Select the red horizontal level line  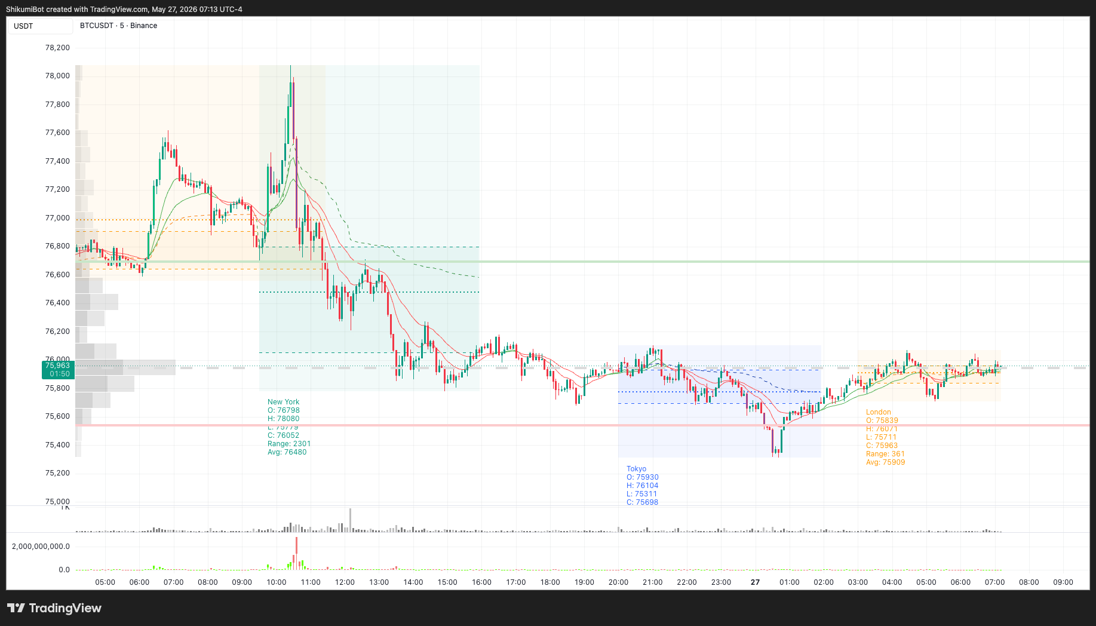(582, 425)
